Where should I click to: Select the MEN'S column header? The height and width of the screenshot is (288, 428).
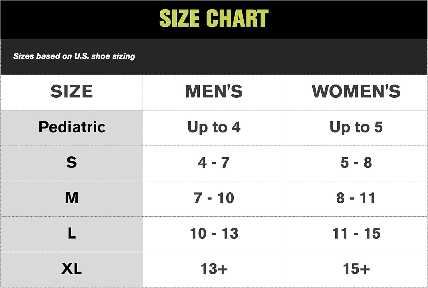(214, 91)
